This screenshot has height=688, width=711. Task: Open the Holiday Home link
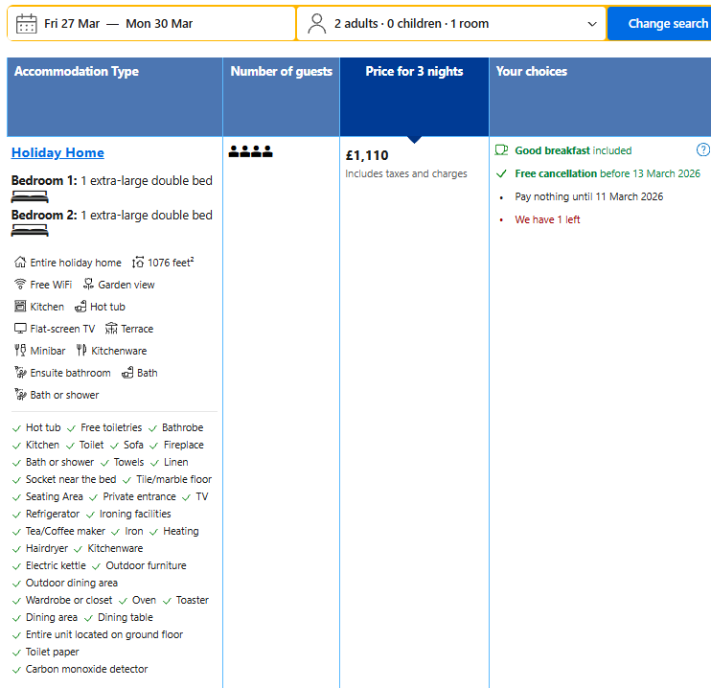tap(57, 153)
